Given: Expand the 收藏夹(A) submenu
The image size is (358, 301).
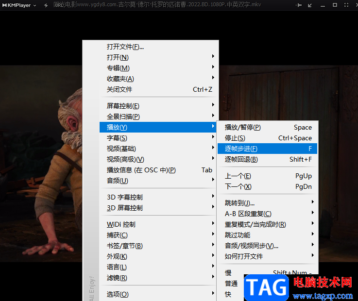Looking at the screenshot, I should 158,79.
